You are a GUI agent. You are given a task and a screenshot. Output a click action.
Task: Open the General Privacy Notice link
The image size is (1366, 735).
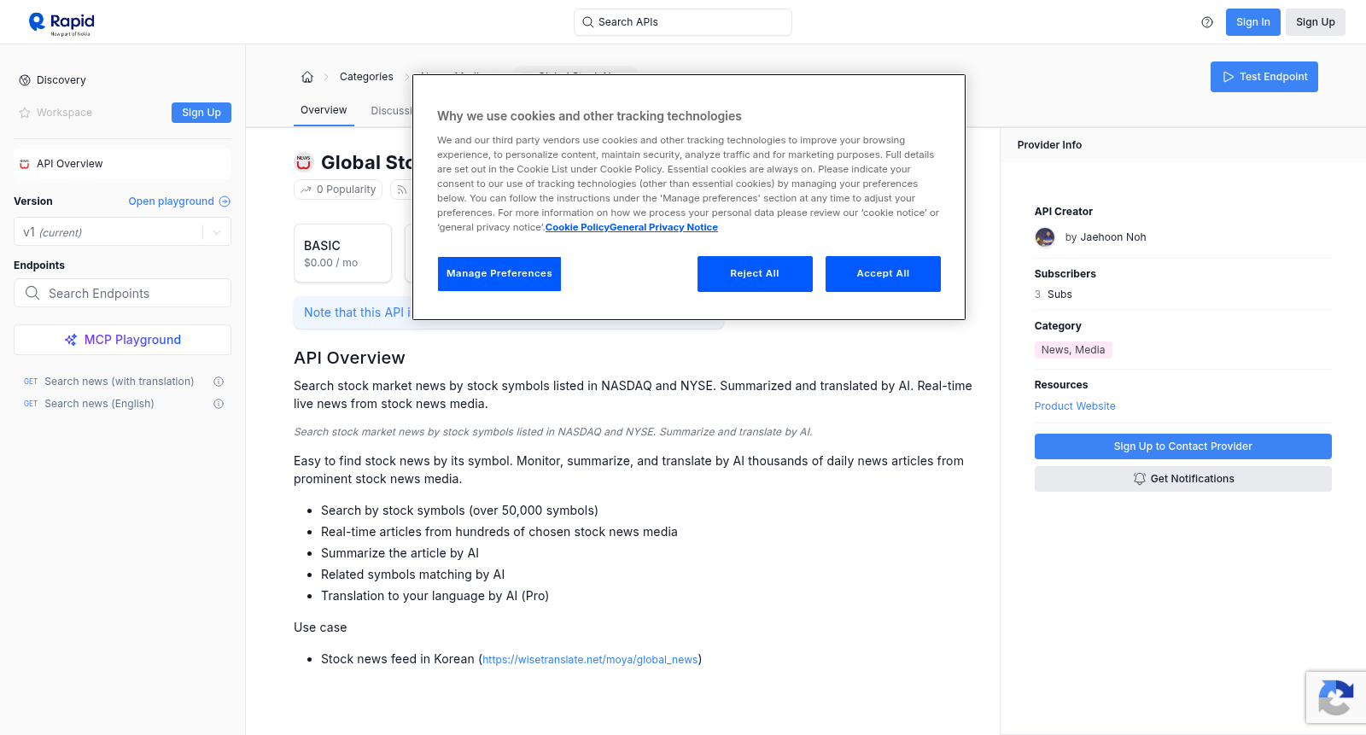pos(664,227)
